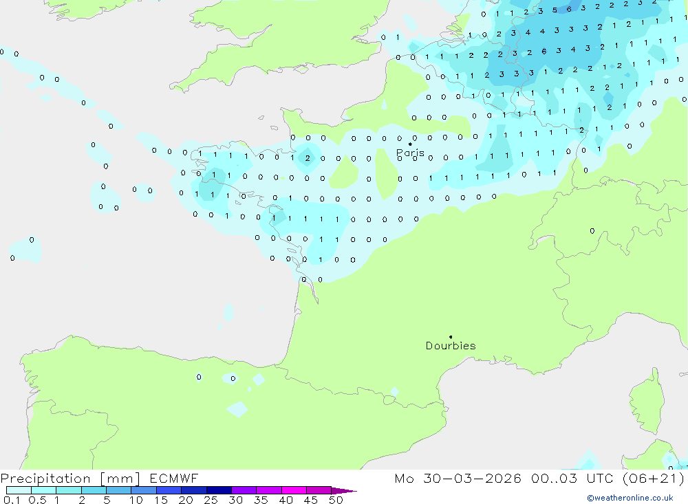The width and height of the screenshot is (688, 504).
Task: Pick the 2–5 mm legend swatch
Action: (94, 490)
